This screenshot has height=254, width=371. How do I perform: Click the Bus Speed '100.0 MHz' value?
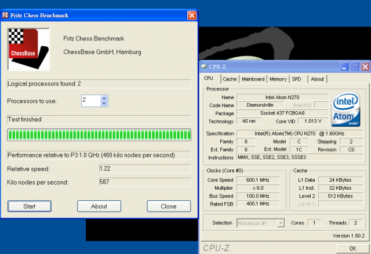click(258, 196)
